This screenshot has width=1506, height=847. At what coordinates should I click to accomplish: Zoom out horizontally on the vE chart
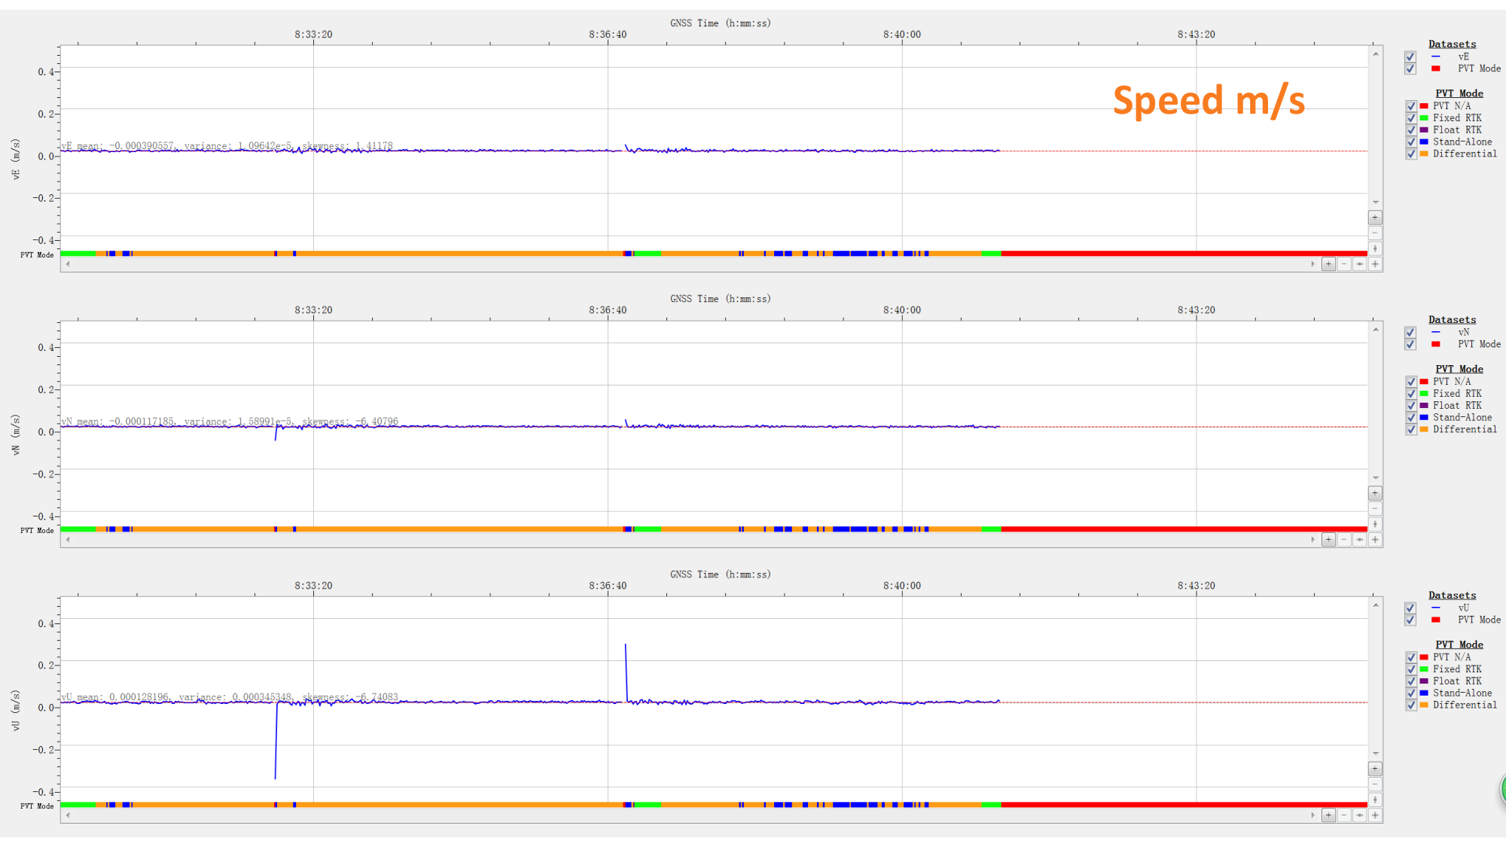pos(1344,264)
